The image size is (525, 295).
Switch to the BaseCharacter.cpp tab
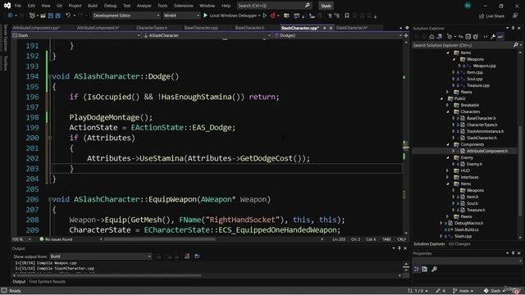click(201, 28)
